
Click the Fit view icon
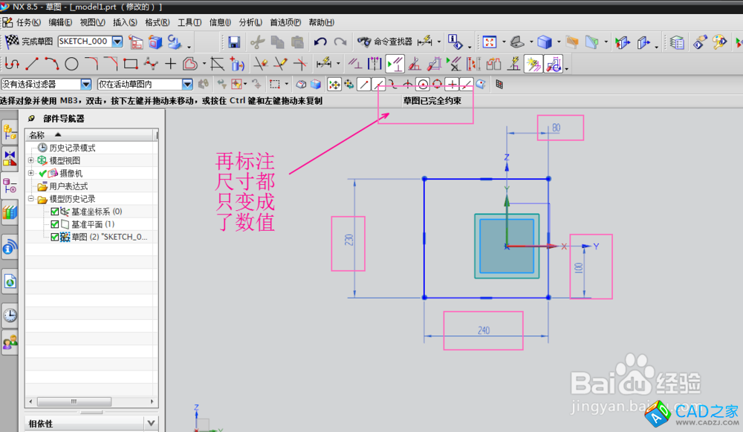tap(490, 42)
